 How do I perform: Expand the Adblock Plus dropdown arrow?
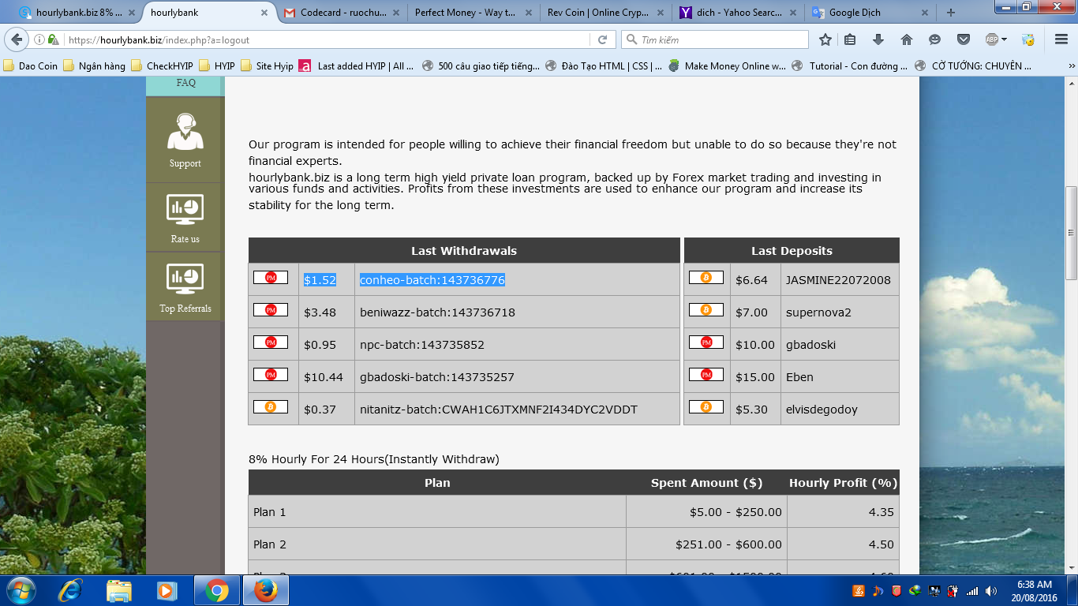(x=1005, y=39)
